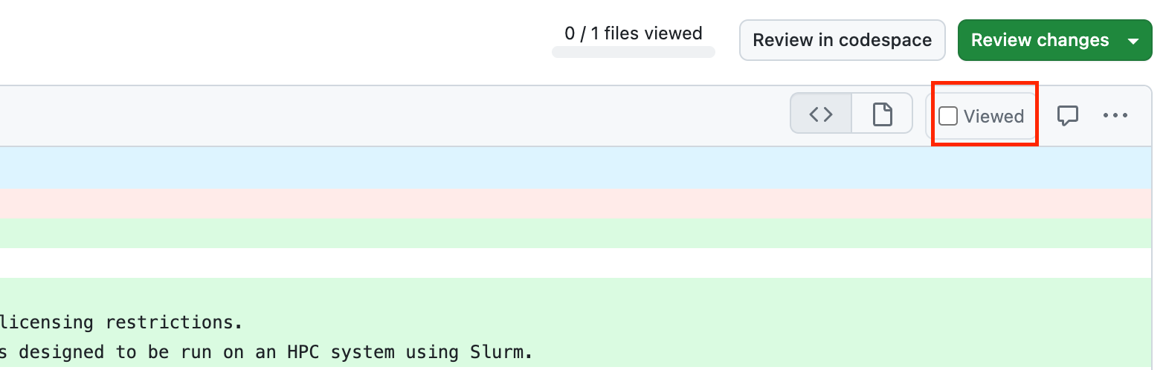Screen dimensions: 1166x370
Task: Click the "licensing restrictions." code line
Action: pyautogui.click(x=120, y=322)
